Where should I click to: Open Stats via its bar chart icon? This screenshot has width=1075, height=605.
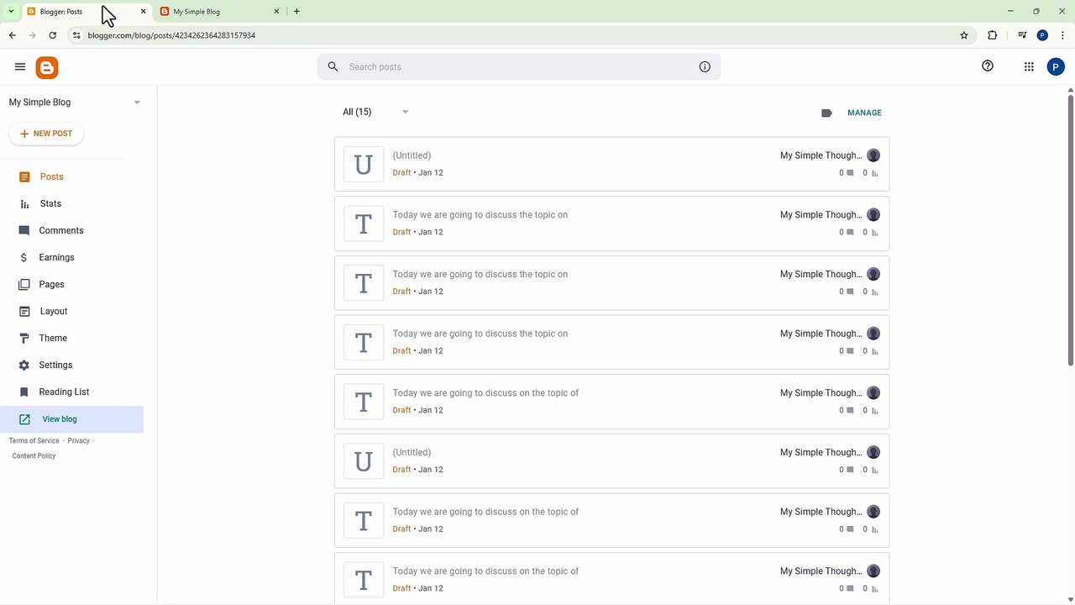[x=24, y=203]
